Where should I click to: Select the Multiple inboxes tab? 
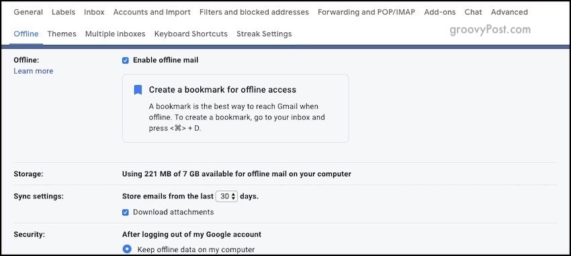[115, 34]
